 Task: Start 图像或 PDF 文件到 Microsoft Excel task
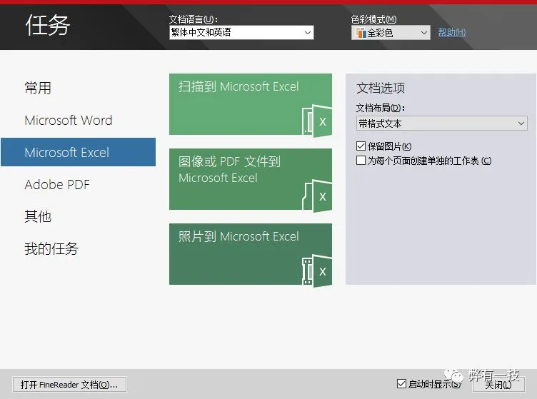(251, 179)
